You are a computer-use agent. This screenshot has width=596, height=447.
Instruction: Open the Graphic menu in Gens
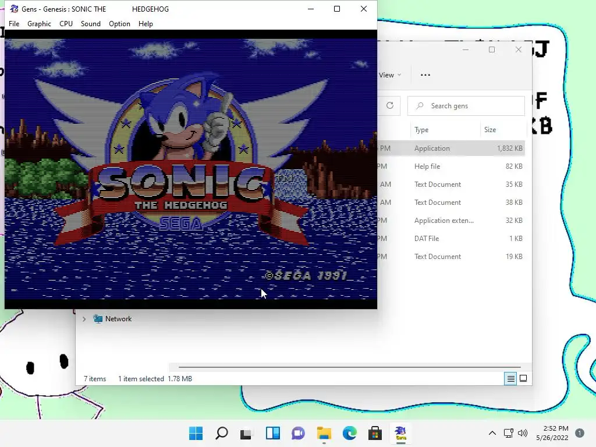(x=39, y=23)
